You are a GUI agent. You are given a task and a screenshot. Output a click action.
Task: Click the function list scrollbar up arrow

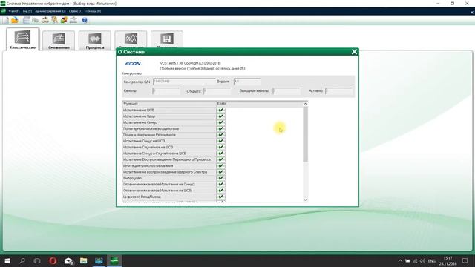(x=305, y=104)
